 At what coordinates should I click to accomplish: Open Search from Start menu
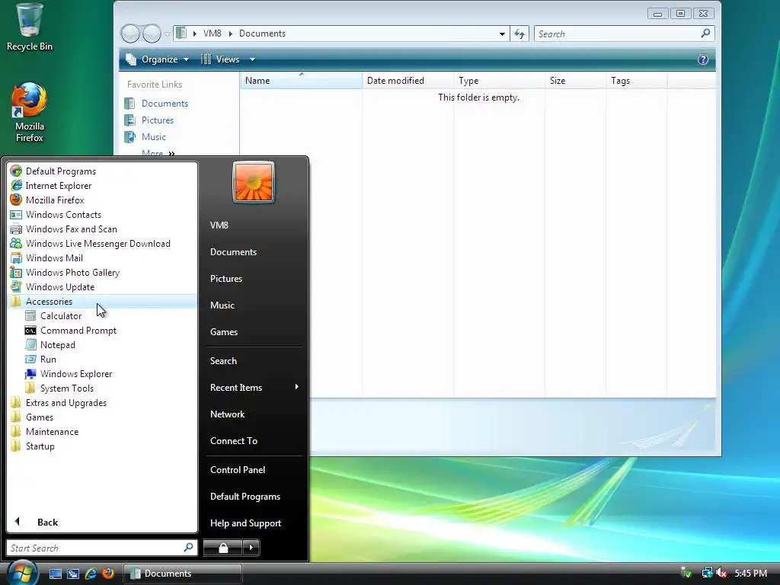click(223, 360)
